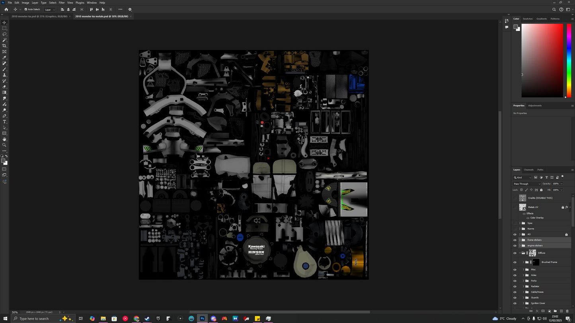Select the Hand tool
Screen dimensions: 575x323
tap(4, 139)
